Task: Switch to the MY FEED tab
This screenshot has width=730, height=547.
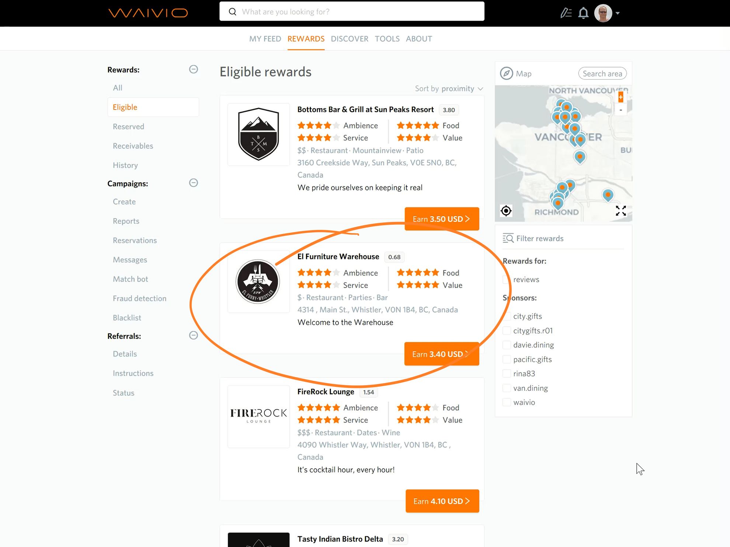Action: pyautogui.click(x=265, y=39)
